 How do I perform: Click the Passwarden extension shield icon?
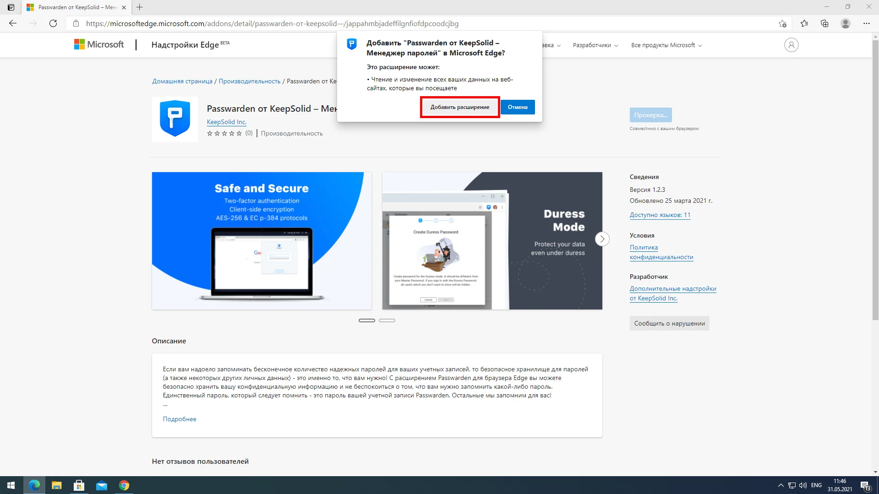[175, 119]
